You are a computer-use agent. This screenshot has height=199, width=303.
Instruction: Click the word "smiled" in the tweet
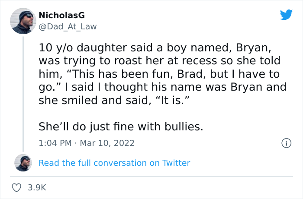point(76,101)
